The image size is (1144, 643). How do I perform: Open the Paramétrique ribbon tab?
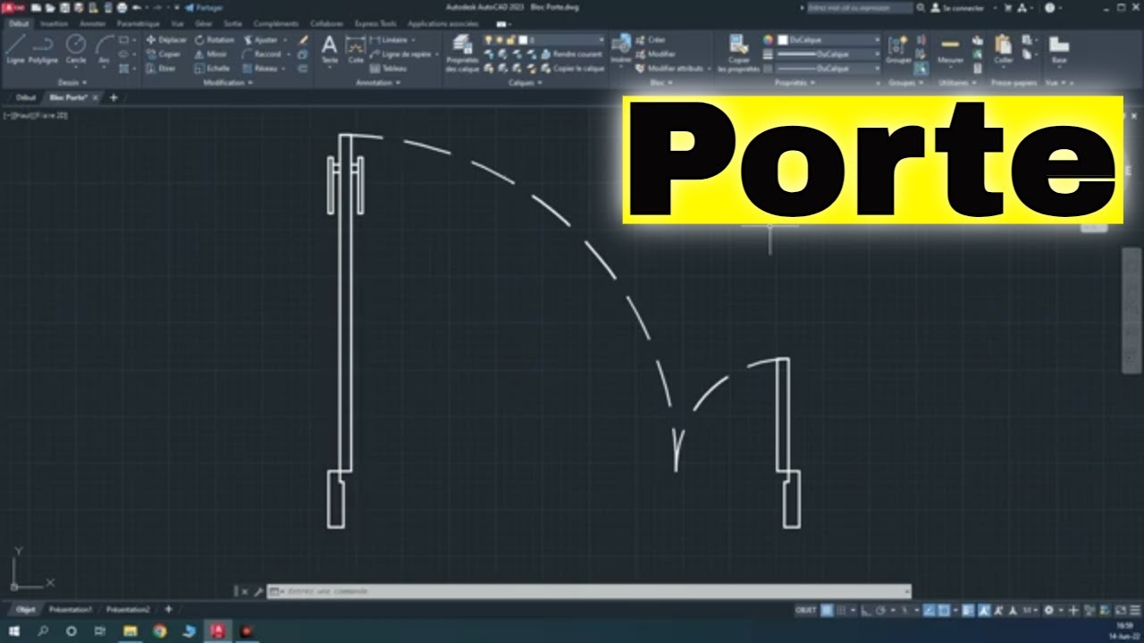[x=138, y=24]
